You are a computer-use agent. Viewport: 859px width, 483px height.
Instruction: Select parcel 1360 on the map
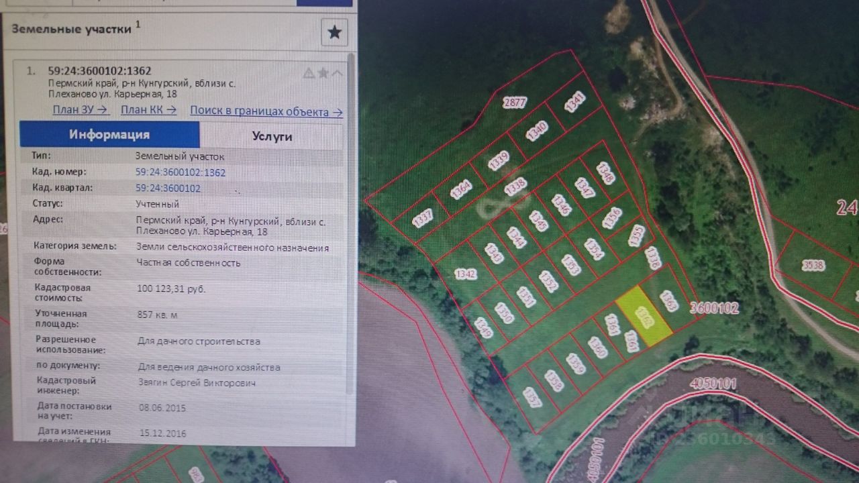pos(597,347)
